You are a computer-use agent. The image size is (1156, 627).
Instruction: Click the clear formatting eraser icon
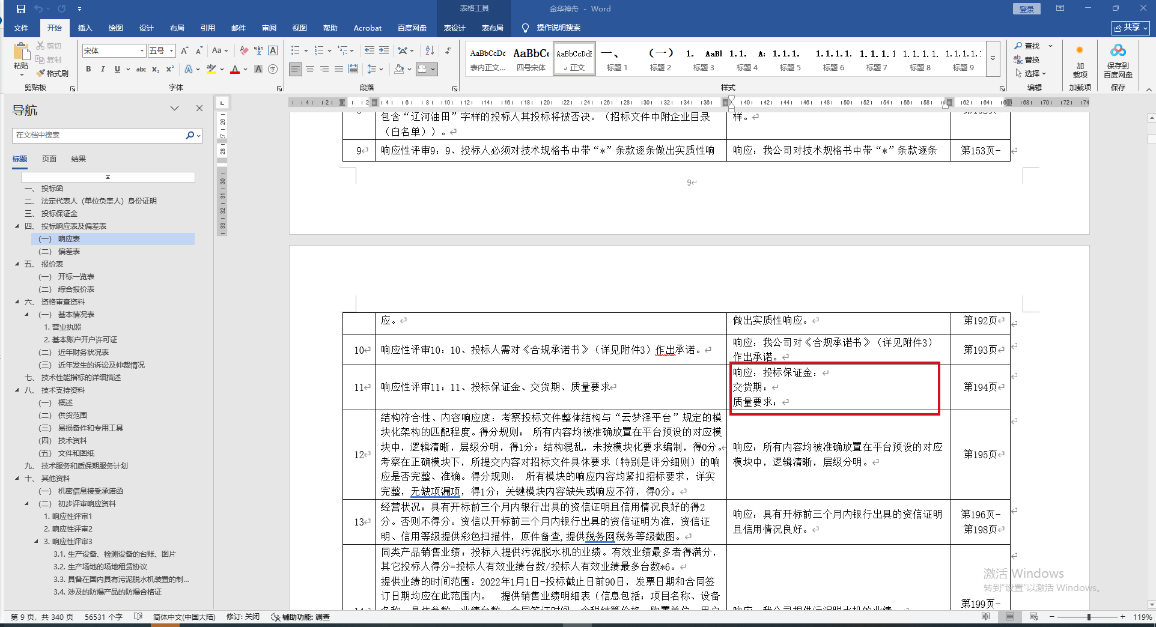click(243, 50)
